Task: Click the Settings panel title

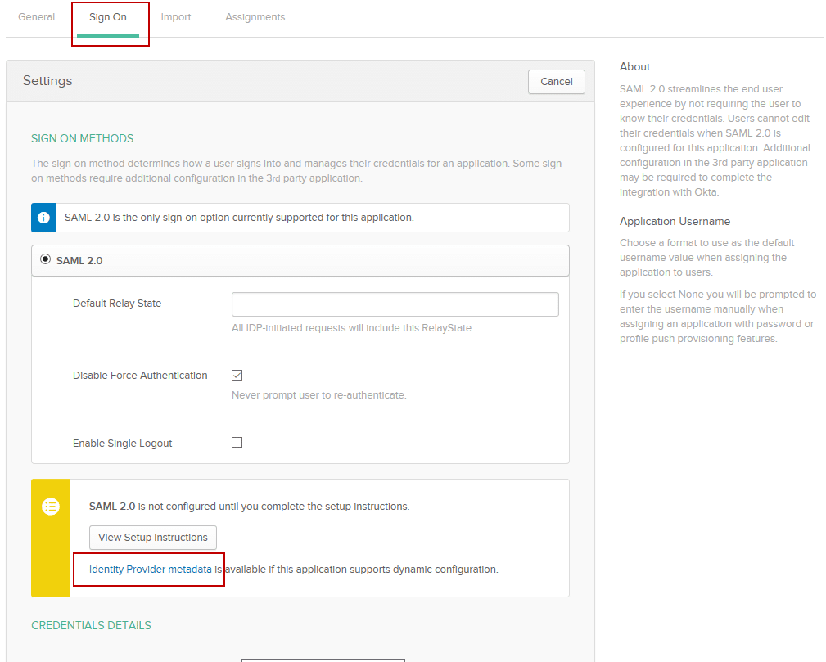Action: 47,81
